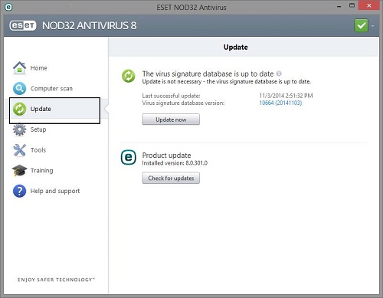Minimize the ESET NOD32 Antivirus window
This screenshot has width=383, height=298.
339,6
